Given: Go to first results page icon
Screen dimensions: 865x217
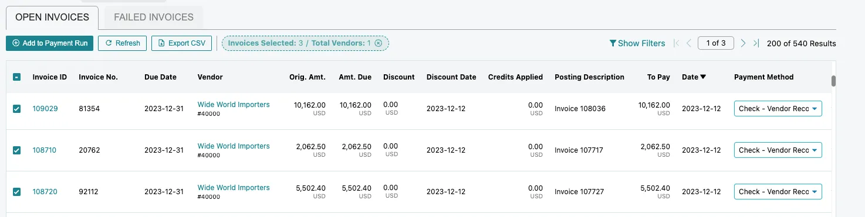Looking at the screenshot, I should click(677, 43).
